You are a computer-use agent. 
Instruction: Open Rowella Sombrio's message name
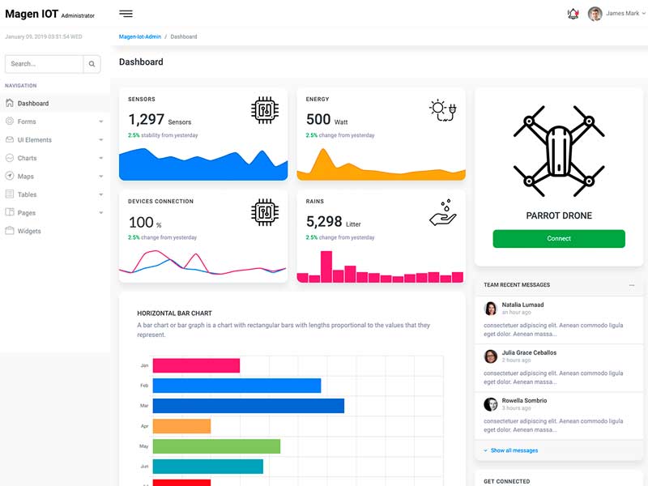[x=524, y=400]
